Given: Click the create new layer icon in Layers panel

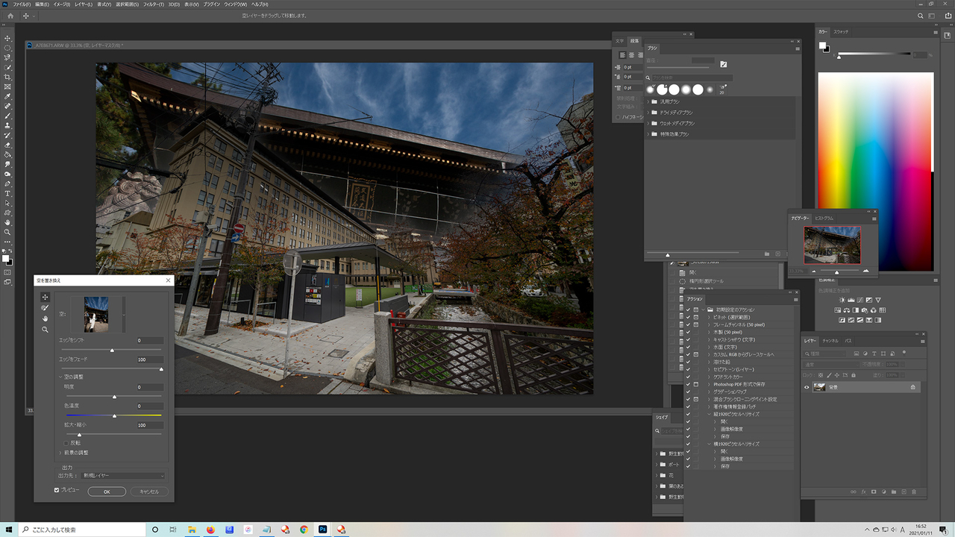Looking at the screenshot, I should tap(904, 492).
